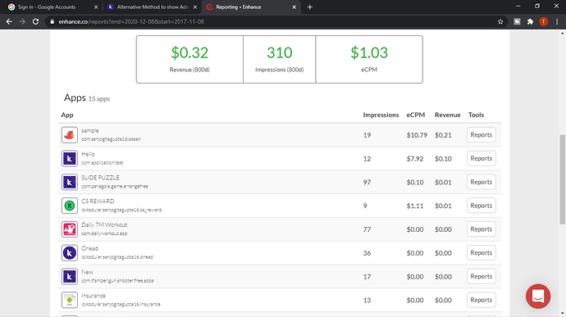Click the sample app red icon

click(x=69, y=135)
